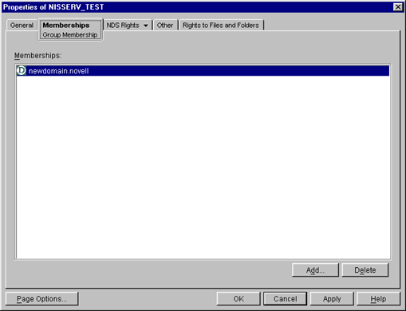The image size is (406, 311).
Task: Delete the selected membership
Action: (x=365, y=270)
